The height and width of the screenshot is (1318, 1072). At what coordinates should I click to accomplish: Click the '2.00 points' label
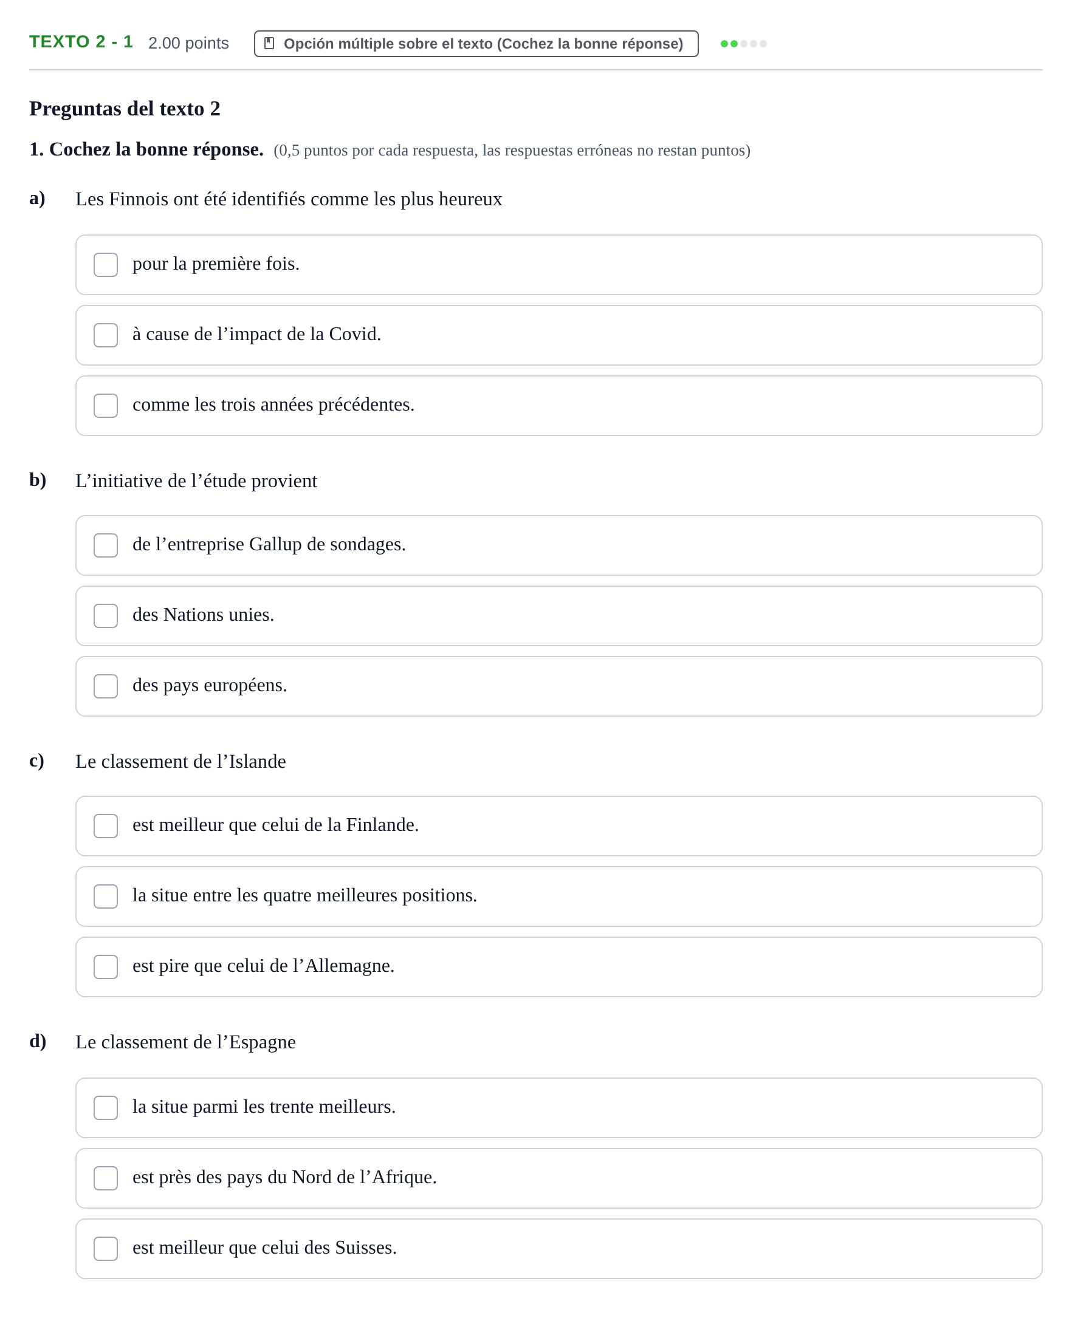tap(188, 43)
